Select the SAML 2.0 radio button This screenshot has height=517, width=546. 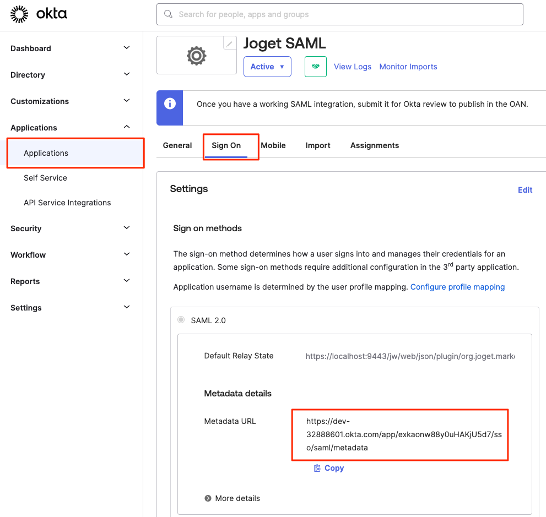tap(181, 320)
